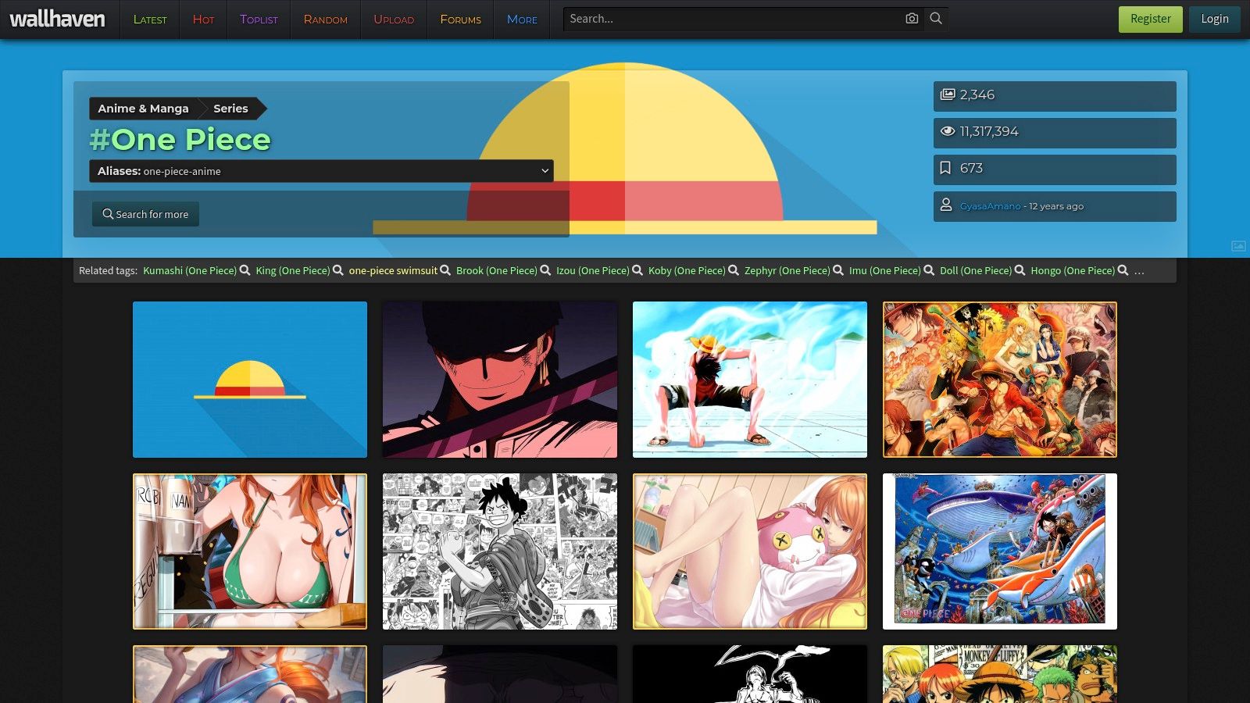Click the Login button
Image resolution: width=1250 pixels, height=703 pixels.
click(1215, 20)
